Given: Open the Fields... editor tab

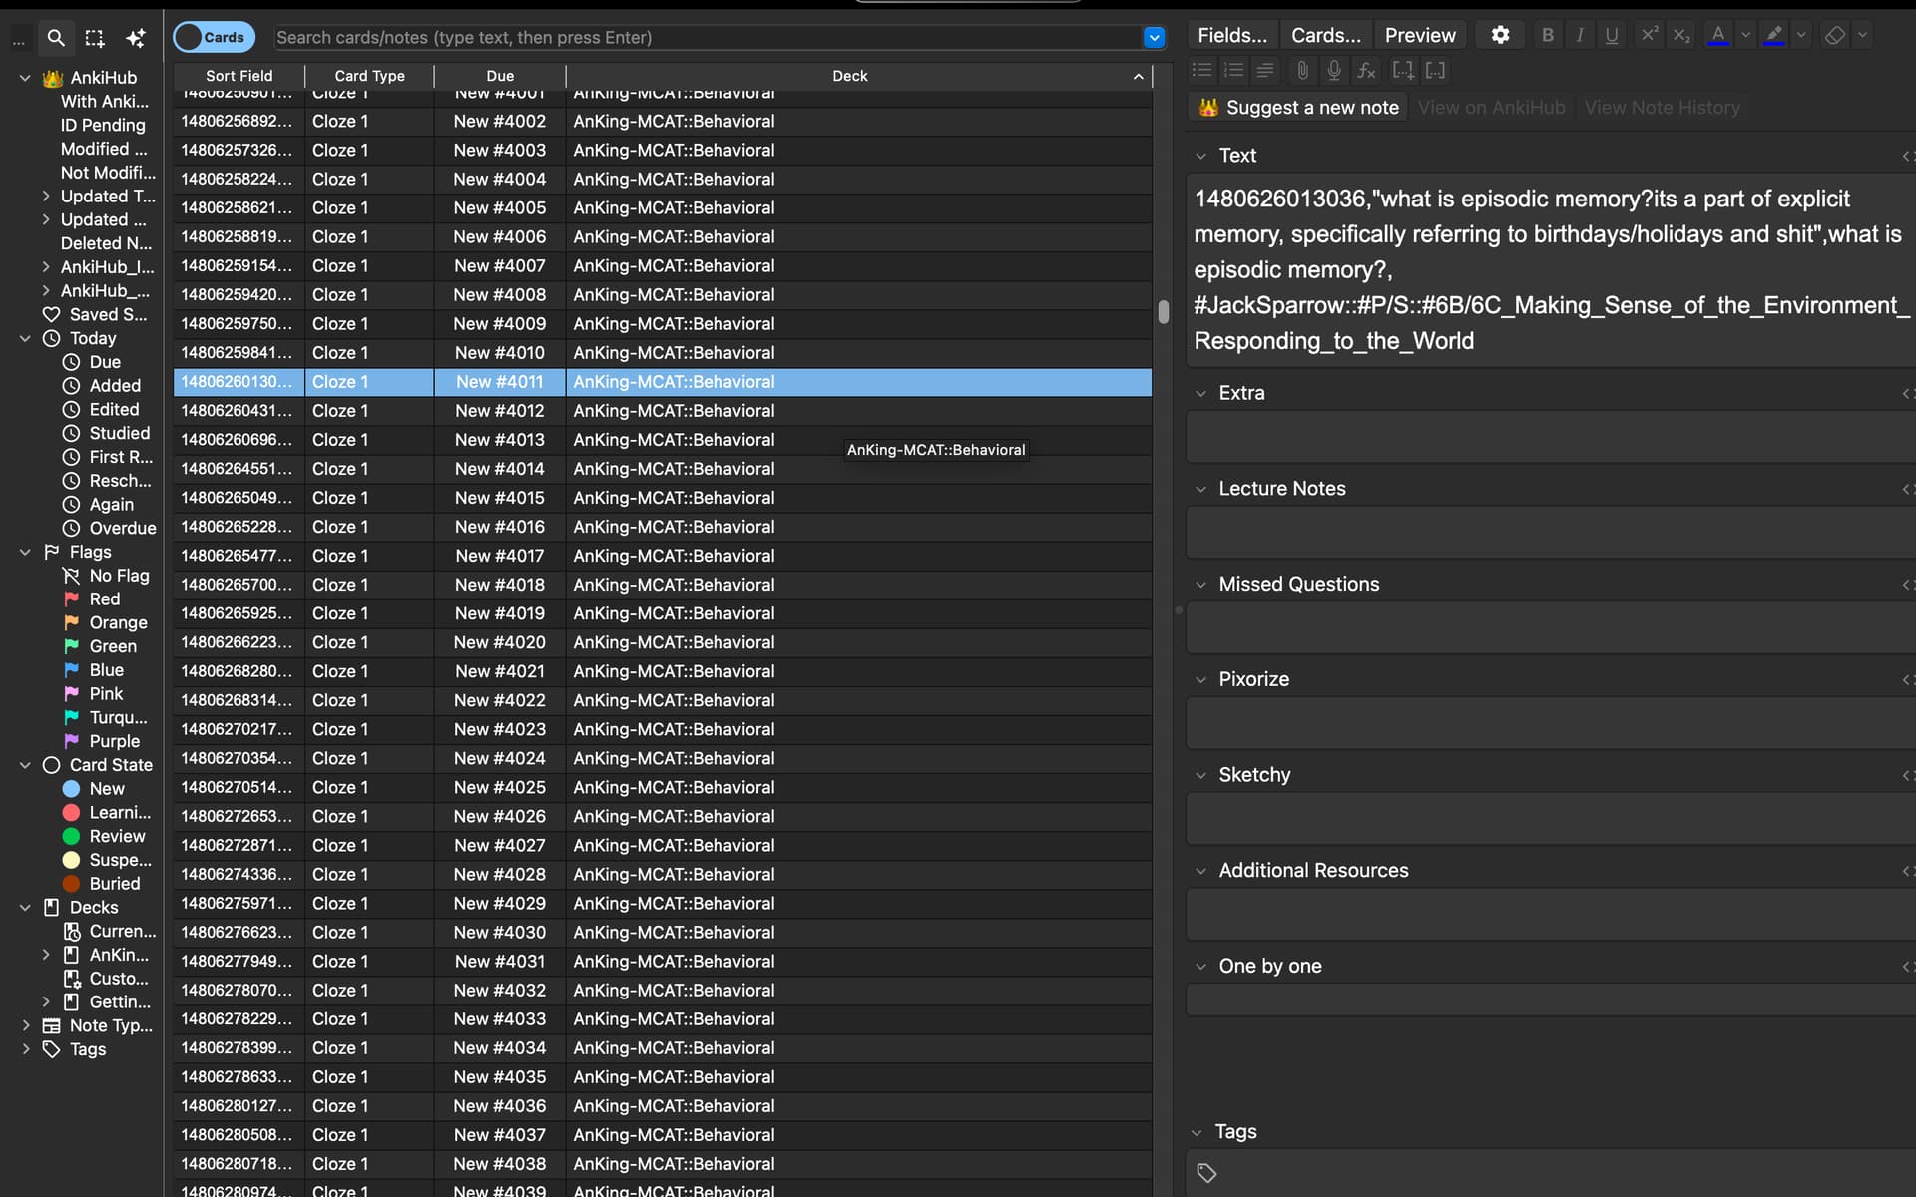Looking at the screenshot, I should click(x=1231, y=35).
